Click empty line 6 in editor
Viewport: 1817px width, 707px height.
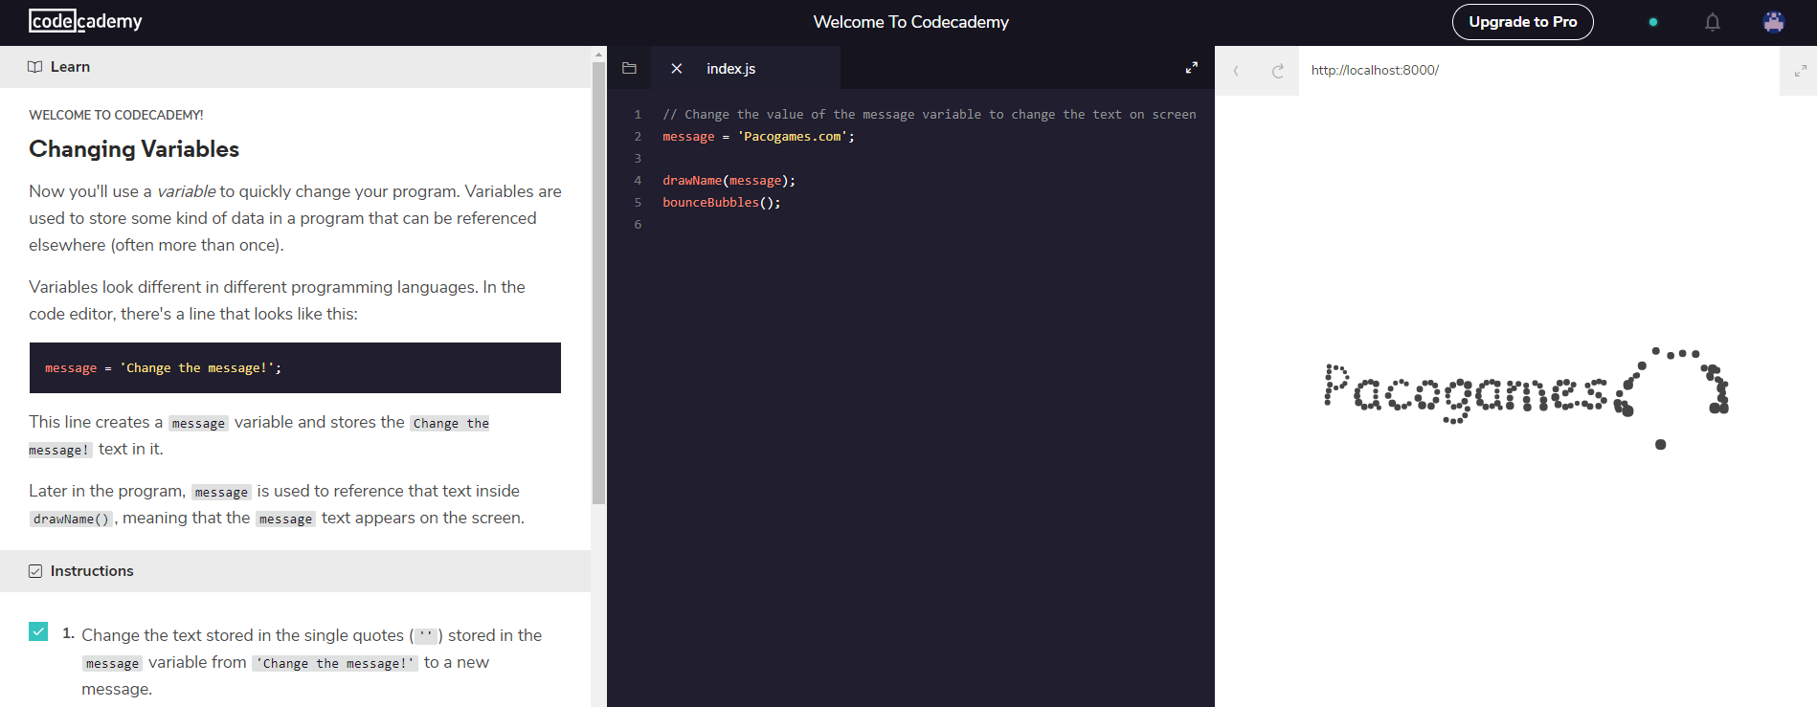[929, 225]
